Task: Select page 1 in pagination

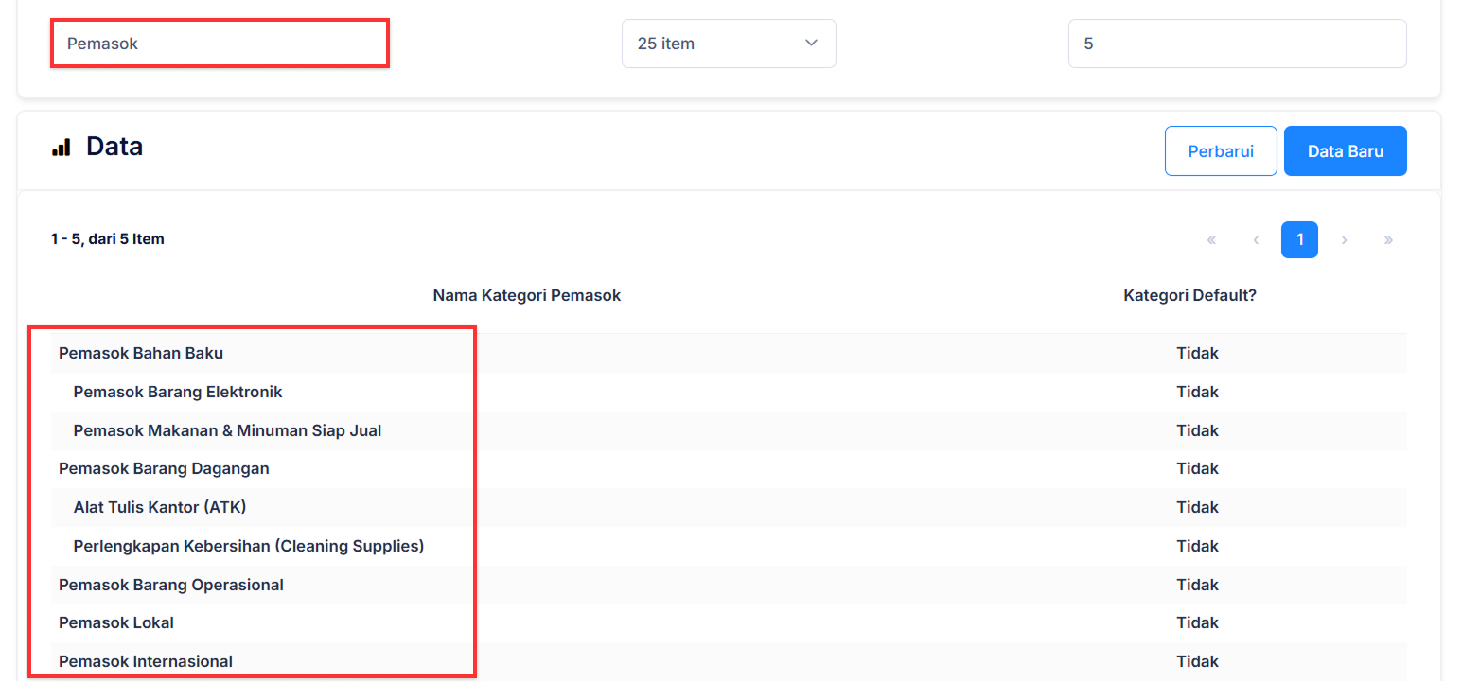Action: 1299,240
